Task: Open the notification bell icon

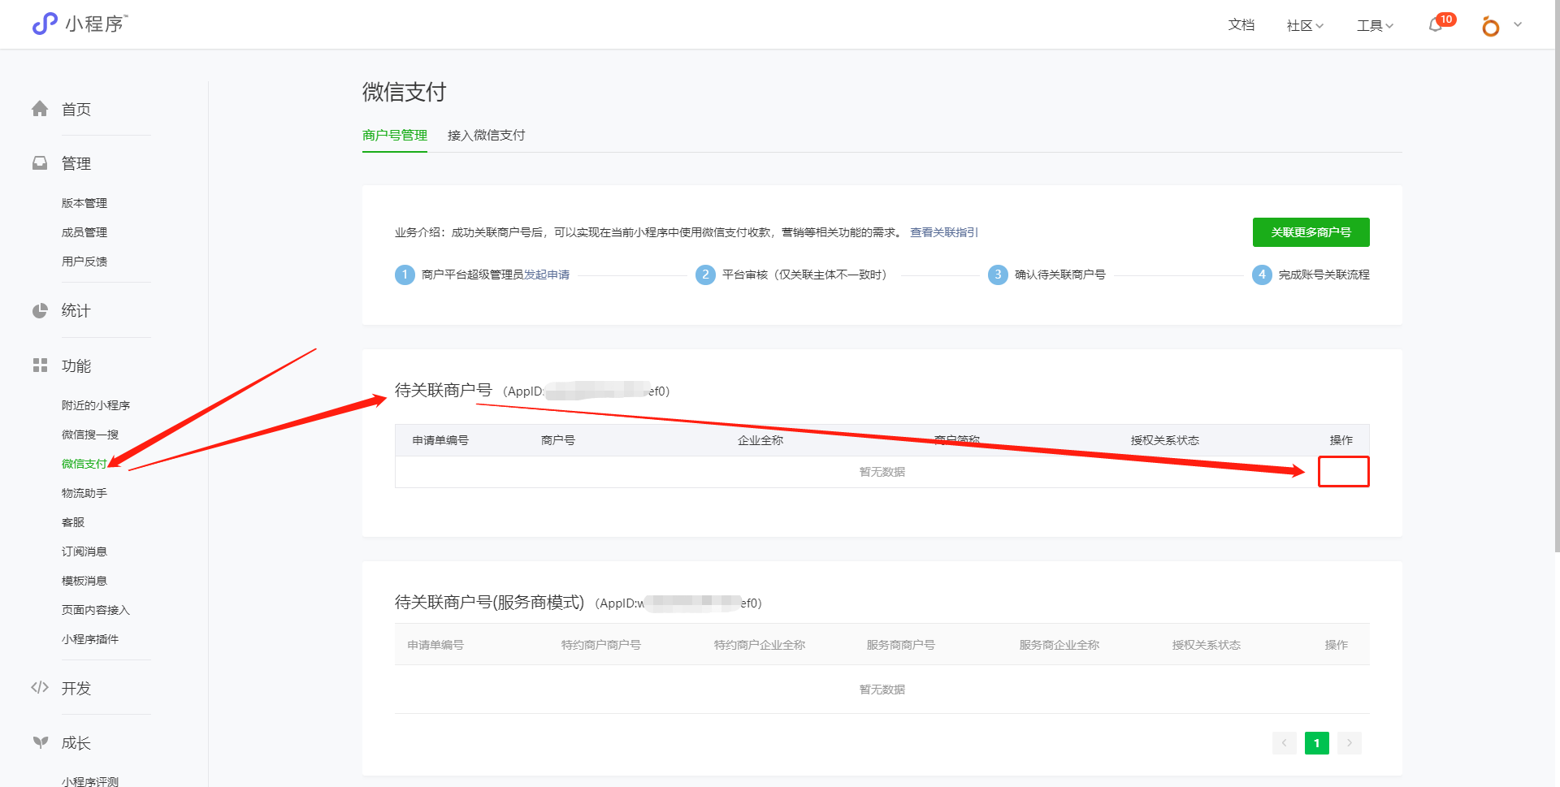Action: pos(1436,25)
